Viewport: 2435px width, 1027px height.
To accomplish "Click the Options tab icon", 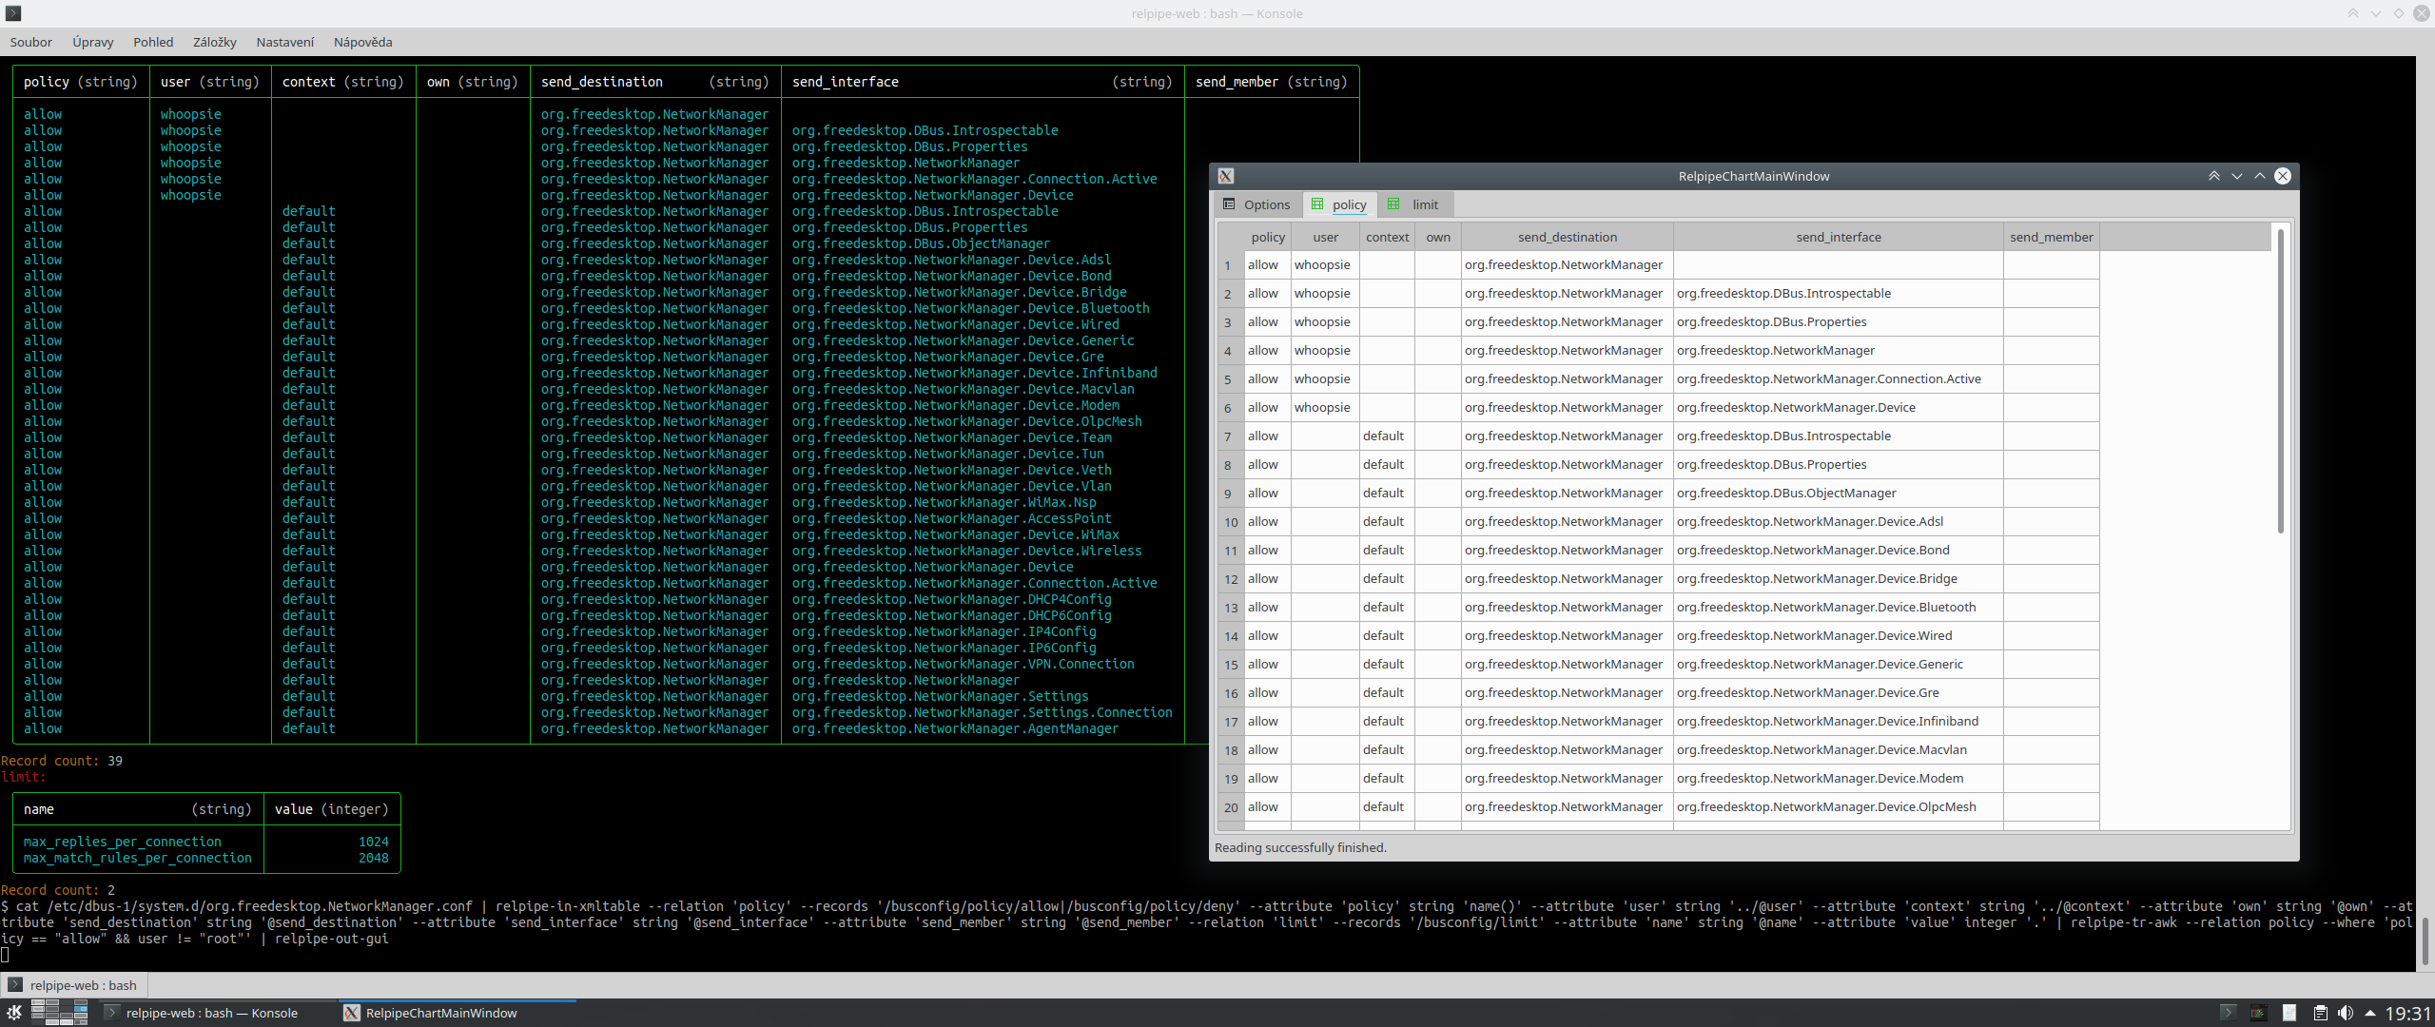I will pos(1229,204).
